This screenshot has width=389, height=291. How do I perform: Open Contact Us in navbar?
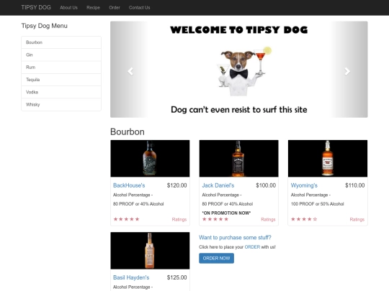pyautogui.click(x=140, y=8)
